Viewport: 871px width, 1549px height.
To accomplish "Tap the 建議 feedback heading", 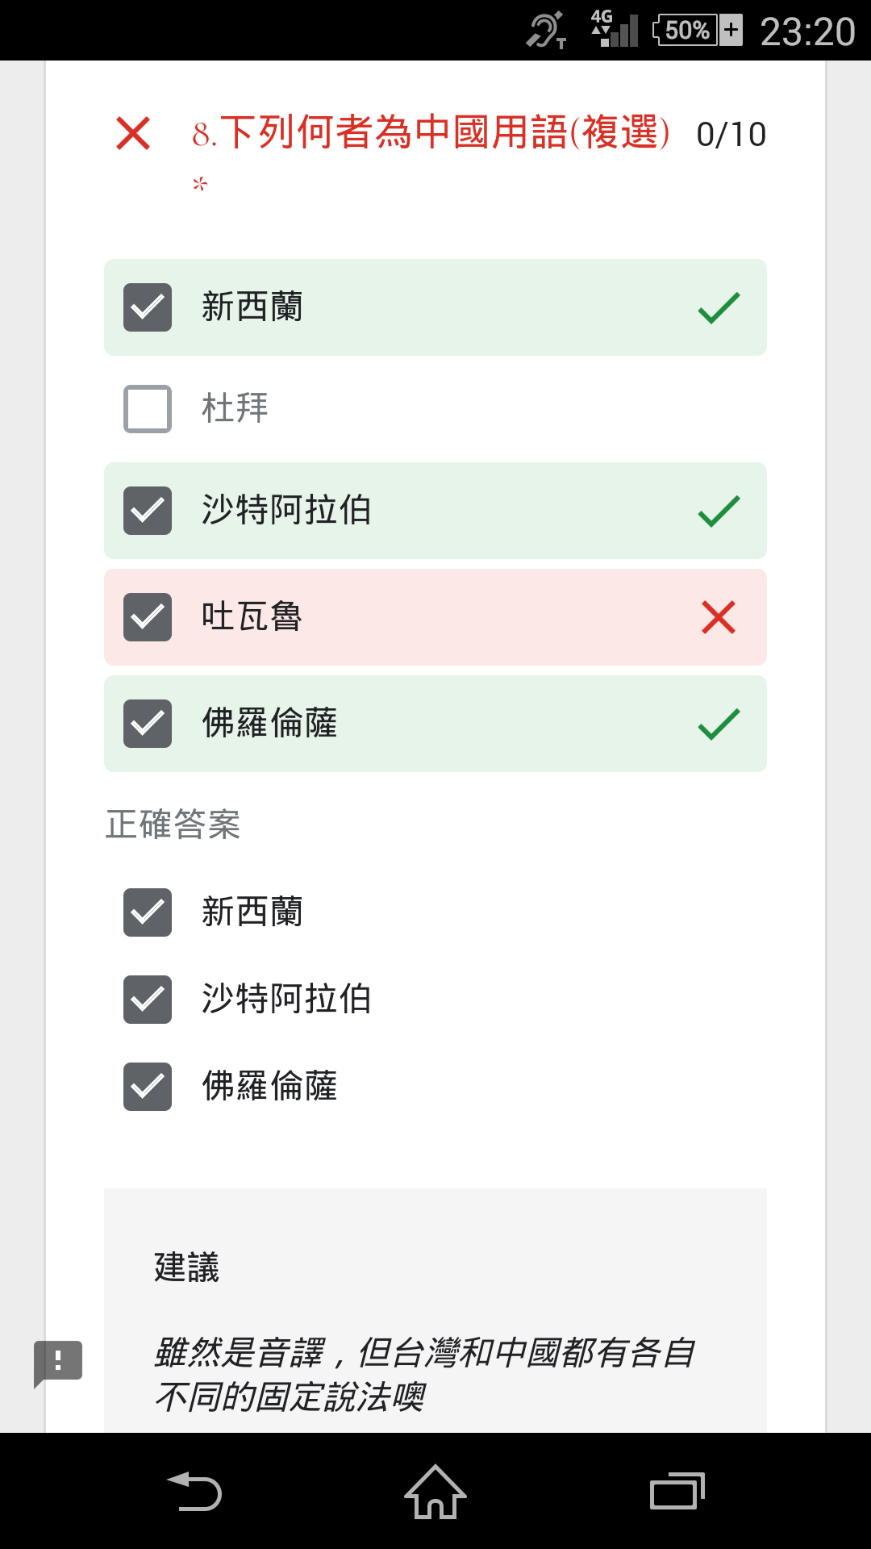I will click(x=187, y=1267).
